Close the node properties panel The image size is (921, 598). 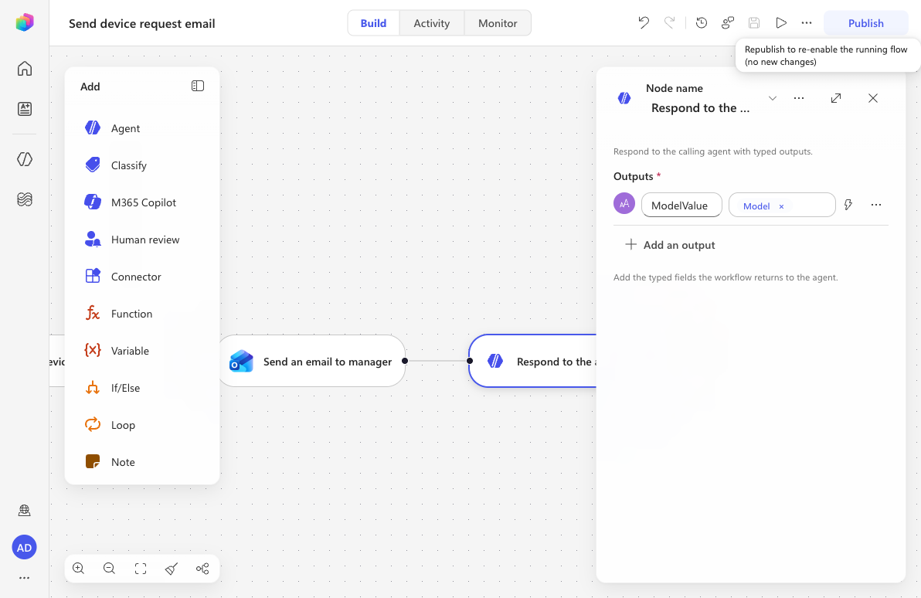tap(873, 98)
